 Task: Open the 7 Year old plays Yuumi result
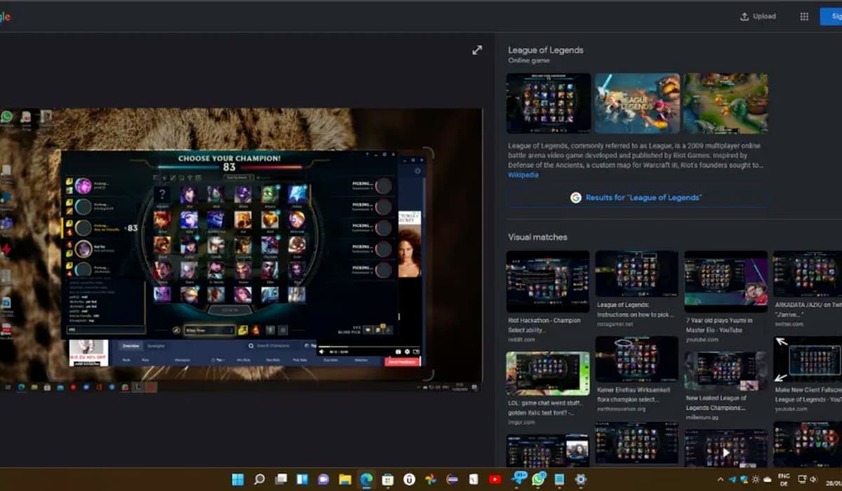pyautogui.click(x=726, y=281)
